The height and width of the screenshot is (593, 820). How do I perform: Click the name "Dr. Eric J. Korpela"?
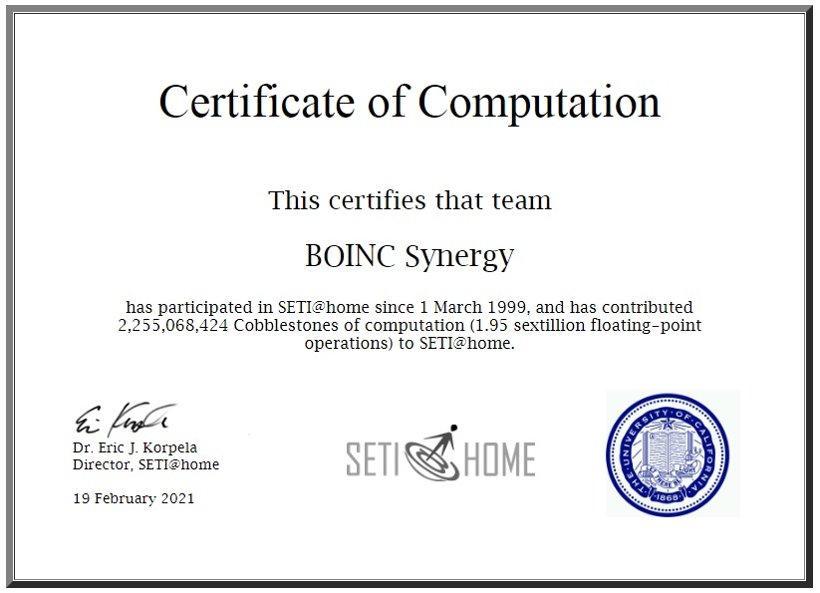135,447
